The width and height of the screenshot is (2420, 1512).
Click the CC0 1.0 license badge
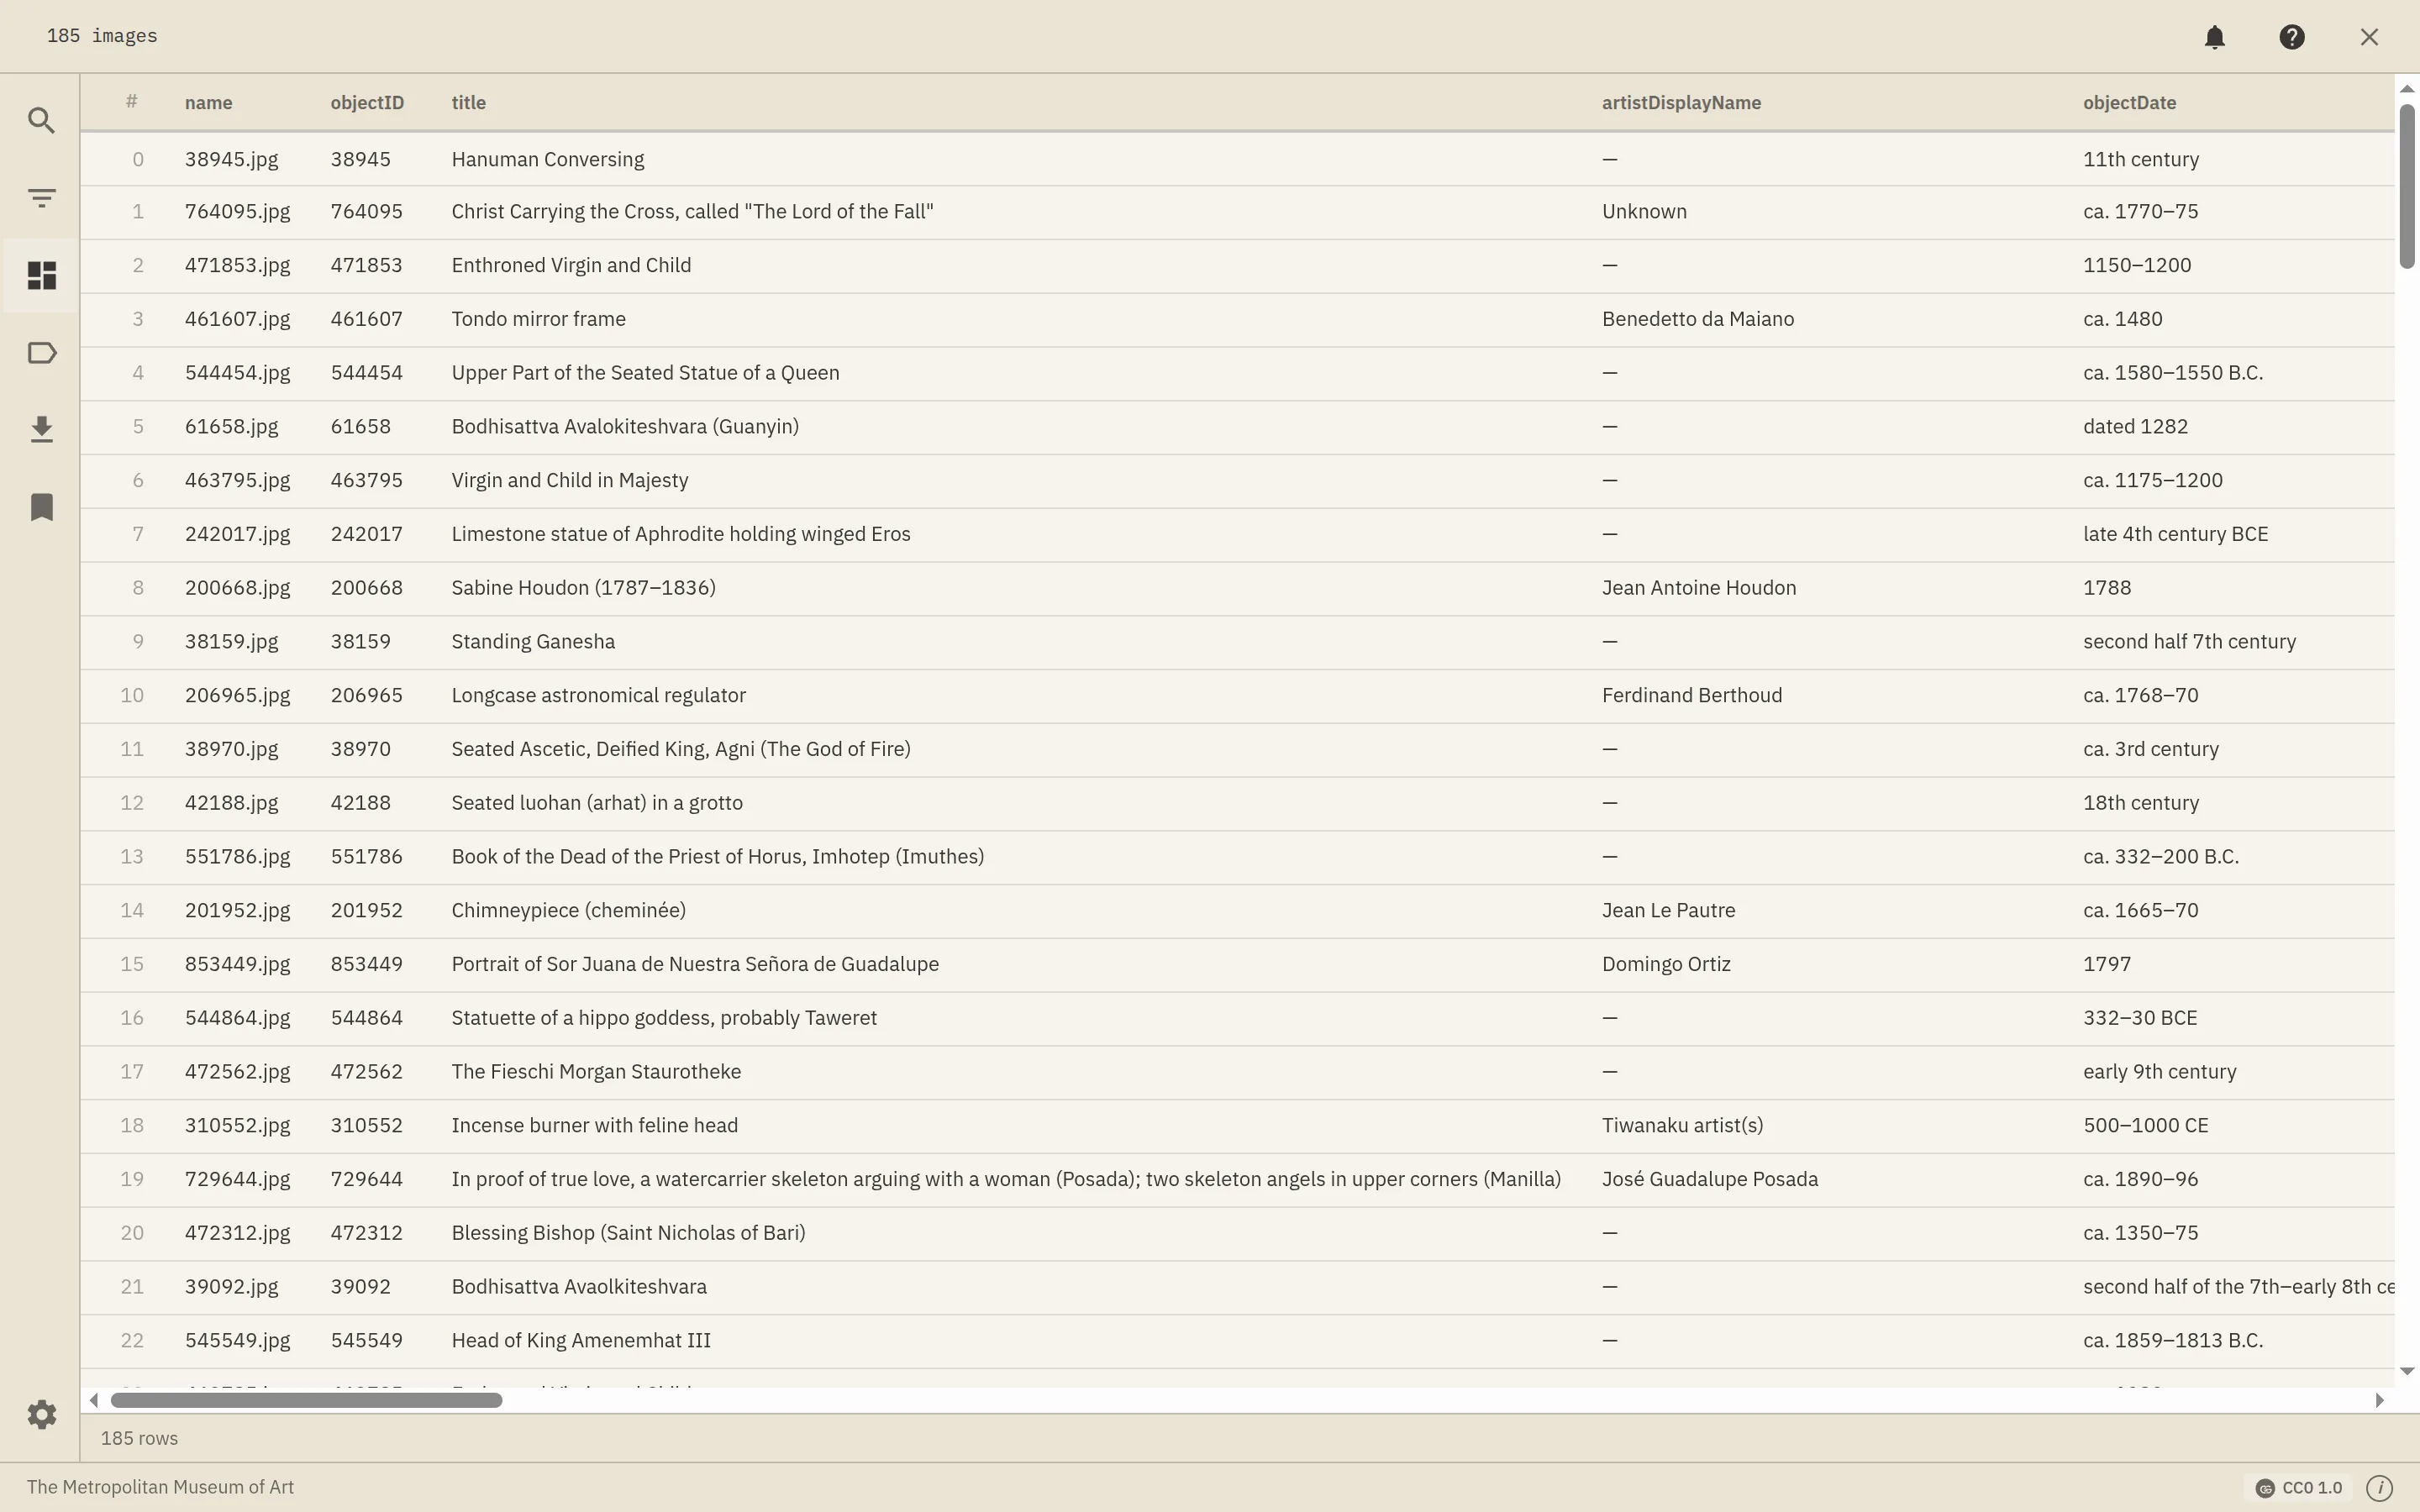point(2299,1487)
